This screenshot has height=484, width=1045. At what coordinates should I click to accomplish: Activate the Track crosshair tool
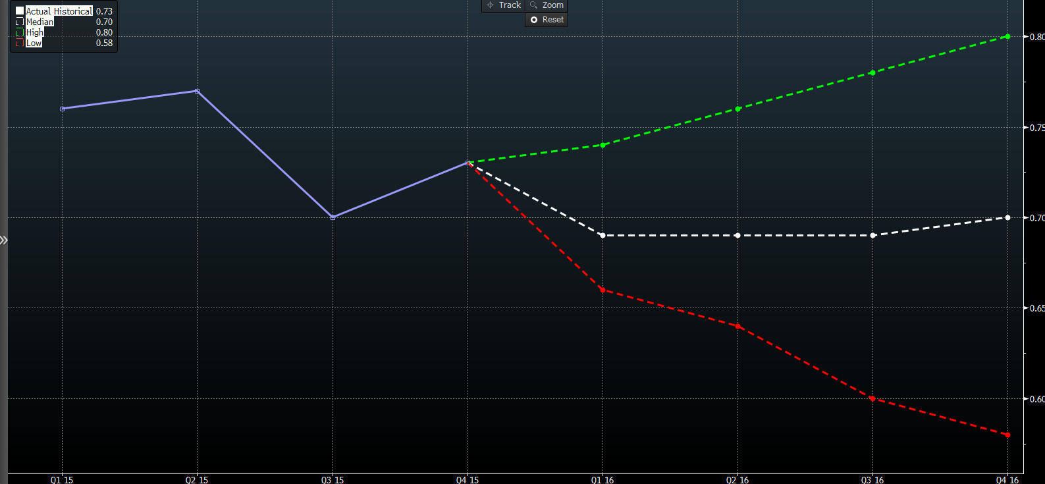[504, 5]
